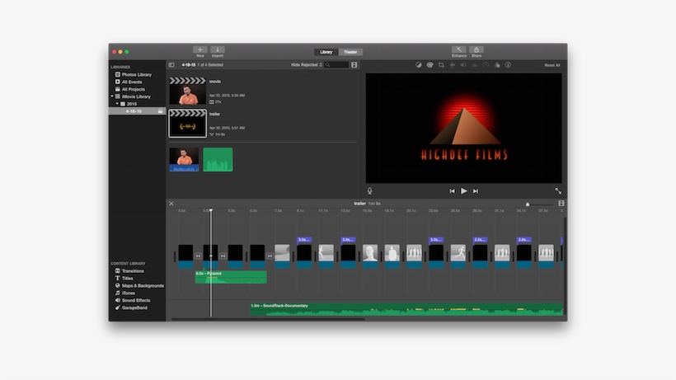The image size is (676, 380).
Task: Open the volume adjustment tool
Action: pos(463,65)
